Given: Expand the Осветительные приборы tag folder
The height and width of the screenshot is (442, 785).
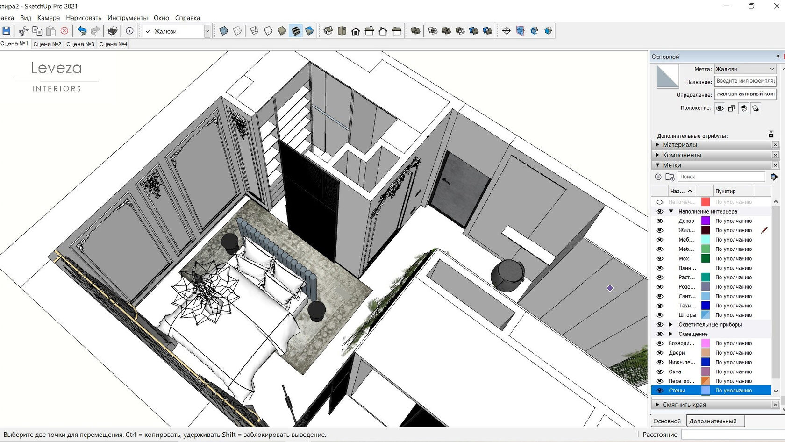Looking at the screenshot, I should click(x=671, y=325).
